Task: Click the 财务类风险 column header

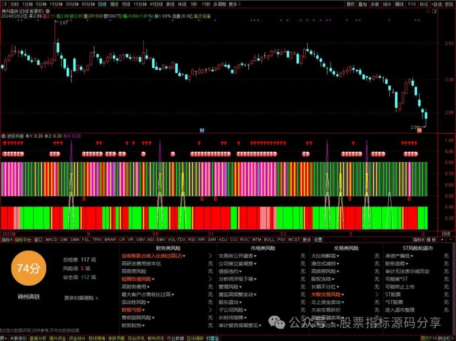Action: click(168, 248)
